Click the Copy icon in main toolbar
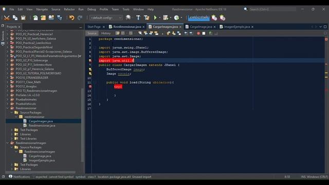Screen dimensions: 329x185 (x=15, y=18)
